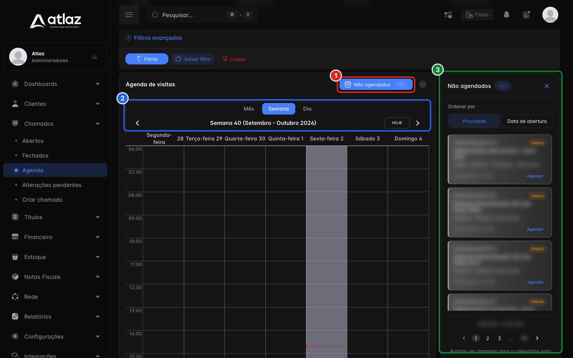Open the Filiais selector
This screenshot has width=573, height=358.
[x=477, y=15]
